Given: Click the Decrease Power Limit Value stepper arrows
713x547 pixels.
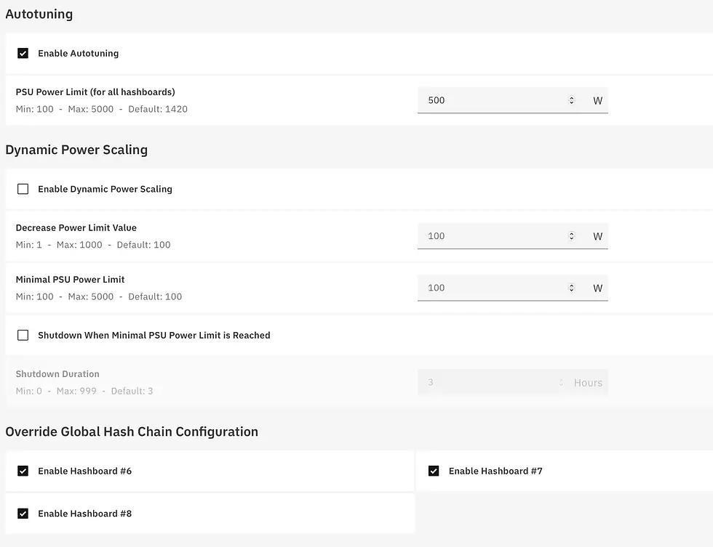Looking at the screenshot, I should point(571,236).
